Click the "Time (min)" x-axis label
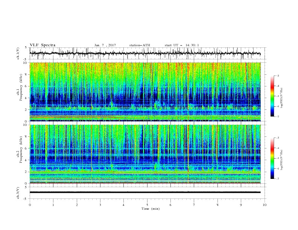 pyautogui.click(x=151, y=209)
